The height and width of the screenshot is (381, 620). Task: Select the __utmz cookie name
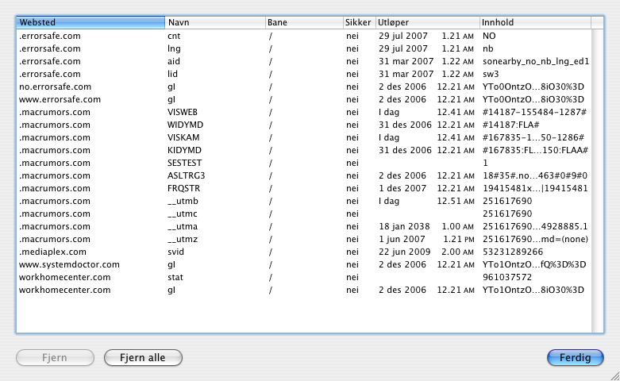[183, 239]
